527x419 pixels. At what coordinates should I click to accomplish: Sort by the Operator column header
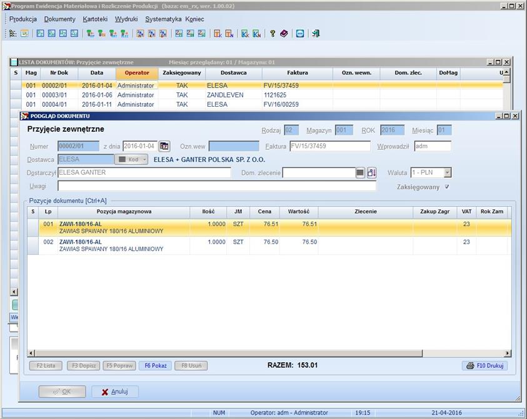pyautogui.click(x=136, y=73)
